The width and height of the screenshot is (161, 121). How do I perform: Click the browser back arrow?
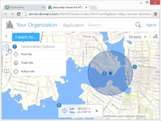[5, 14]
